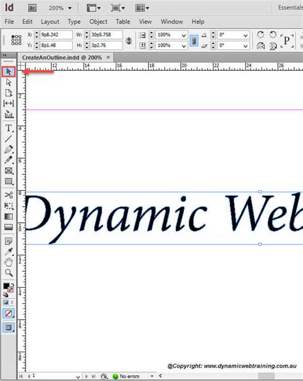Toggle formatting affects container button
303x381 pixels.
(6, 303)
